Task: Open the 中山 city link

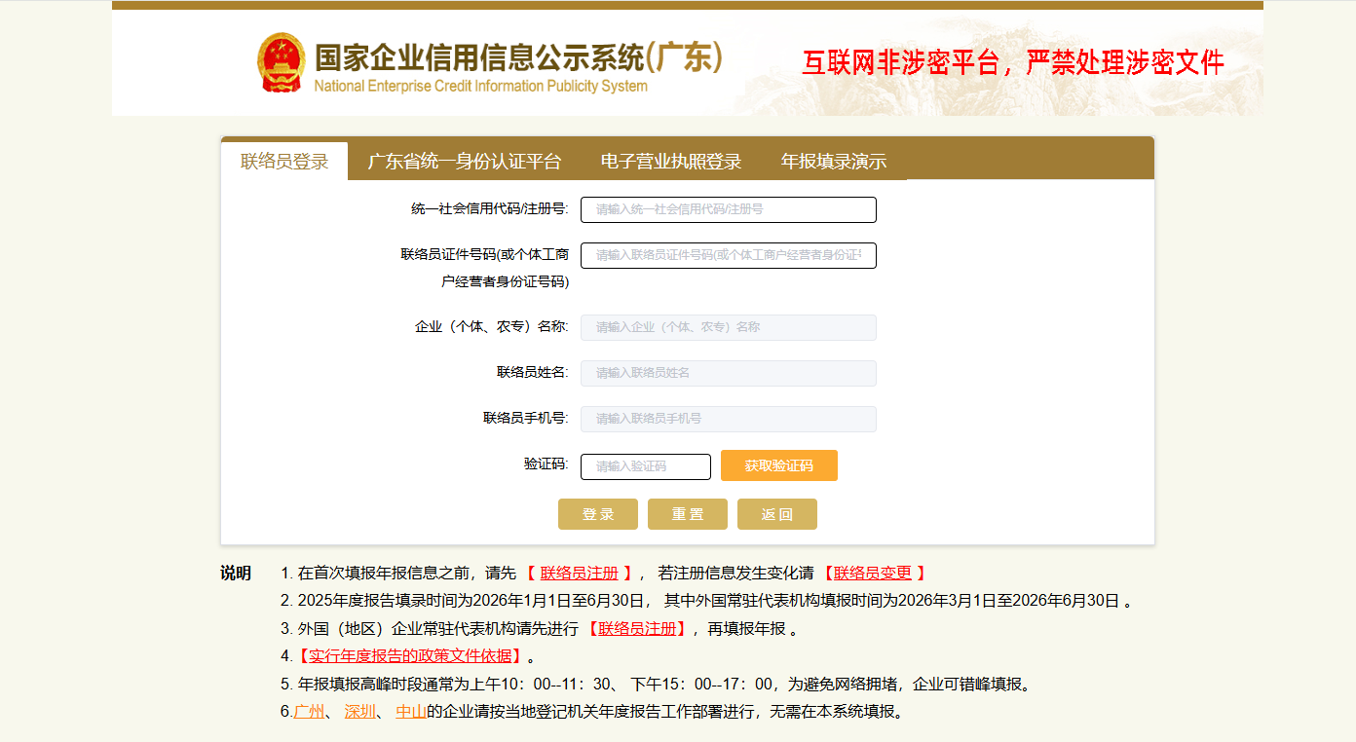Action: (411, 711)
